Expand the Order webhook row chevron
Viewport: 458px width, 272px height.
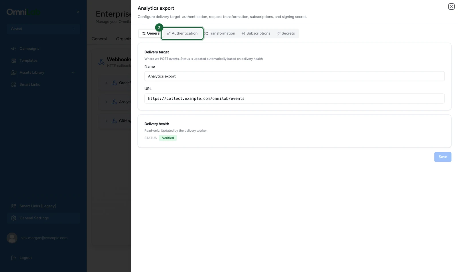click(x=106, y=83)
